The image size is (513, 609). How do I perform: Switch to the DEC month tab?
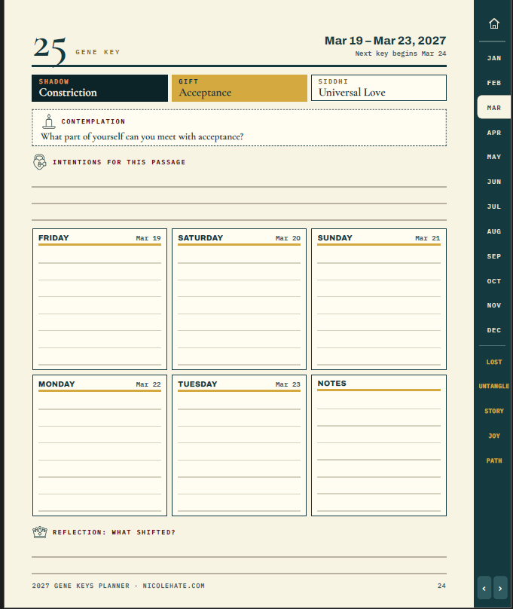(x=493, y=330)
